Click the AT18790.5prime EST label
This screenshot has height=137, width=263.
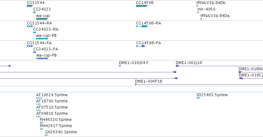pos(52,101)
